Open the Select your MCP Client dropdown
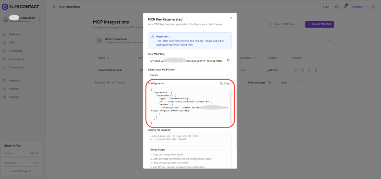This screenshot has height=179, width=381. [x=190, y=75]
